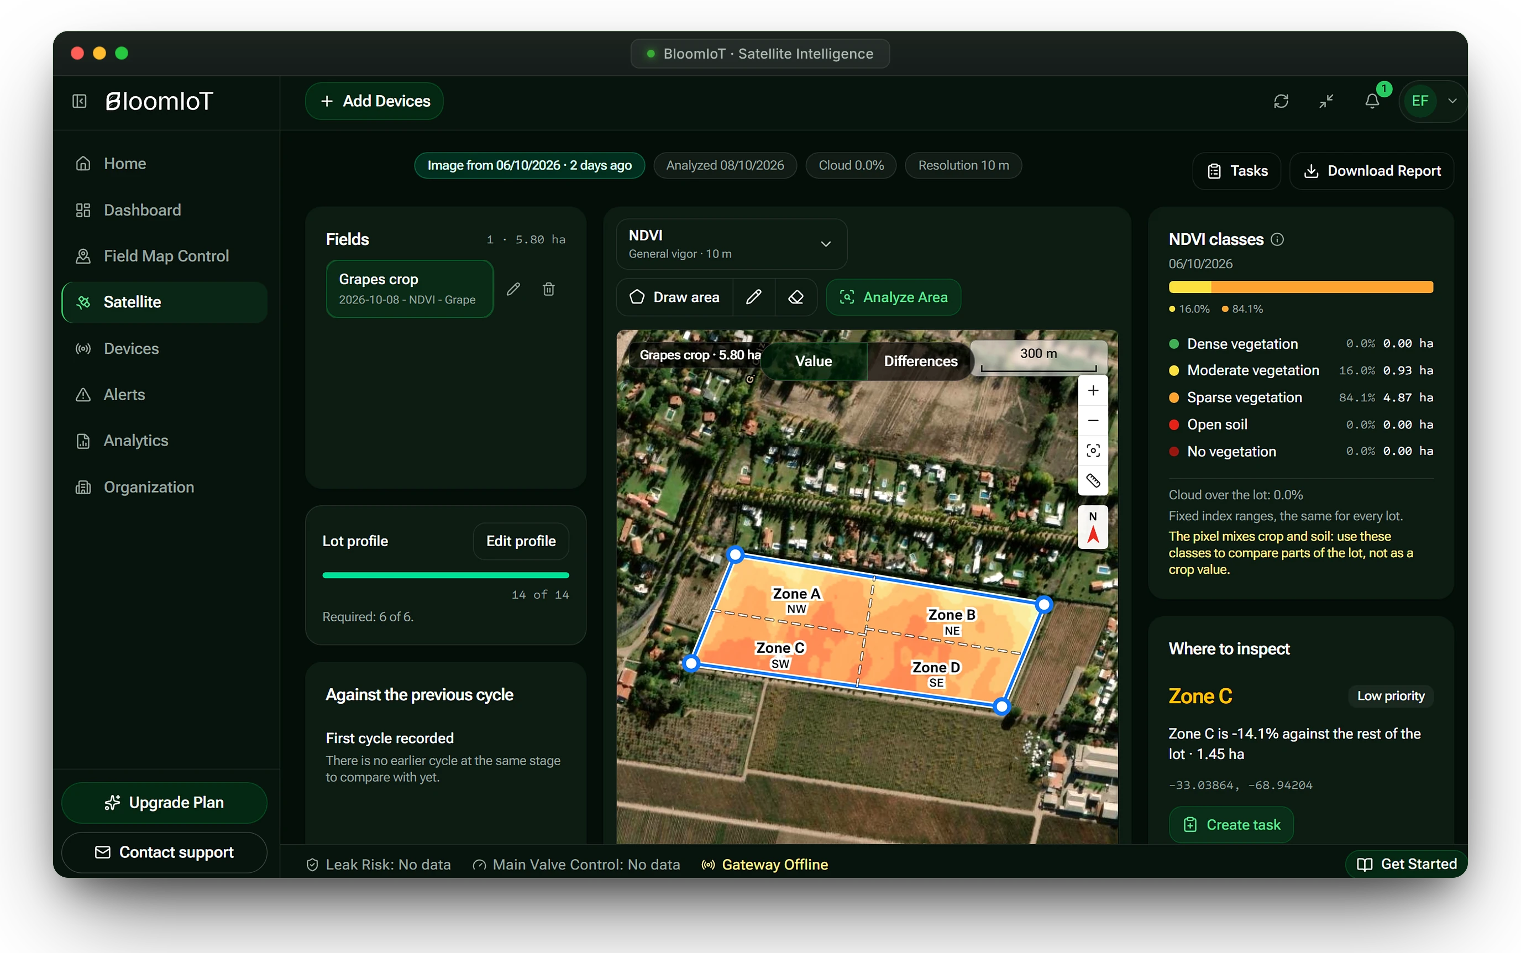
Task: Zoom in on the map
Action: click(1093, 391)
